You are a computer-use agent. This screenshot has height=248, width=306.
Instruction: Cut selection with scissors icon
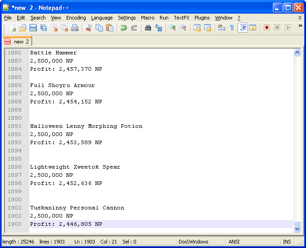point(89,28)
